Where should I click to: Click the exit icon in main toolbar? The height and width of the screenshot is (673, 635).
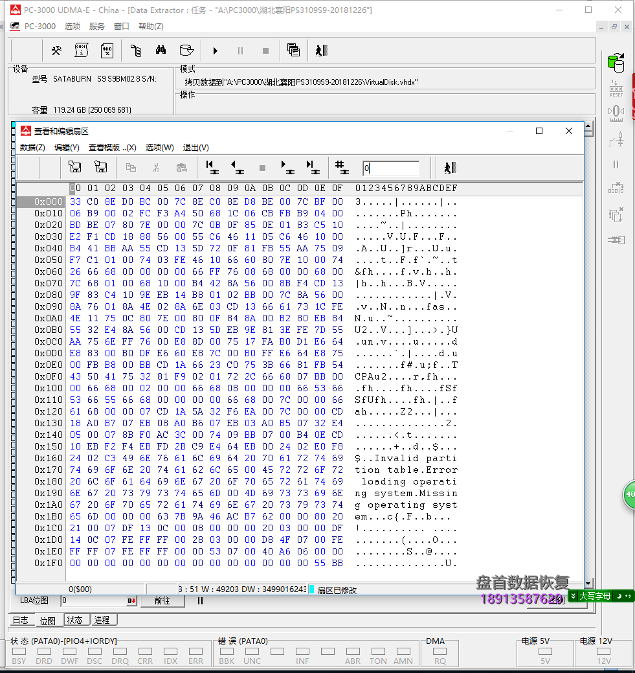pos(321,51)
